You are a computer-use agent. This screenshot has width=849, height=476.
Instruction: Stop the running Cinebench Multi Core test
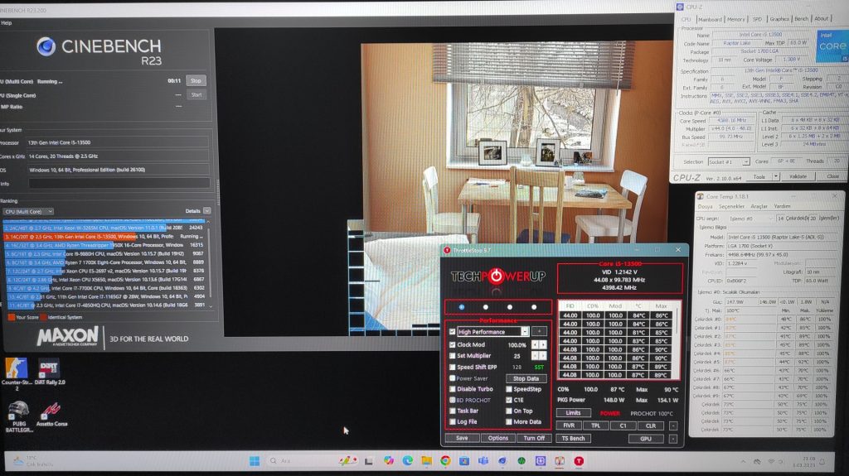196,80
